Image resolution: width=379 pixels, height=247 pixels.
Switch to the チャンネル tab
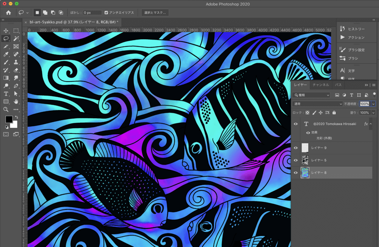tap(321, 85)
